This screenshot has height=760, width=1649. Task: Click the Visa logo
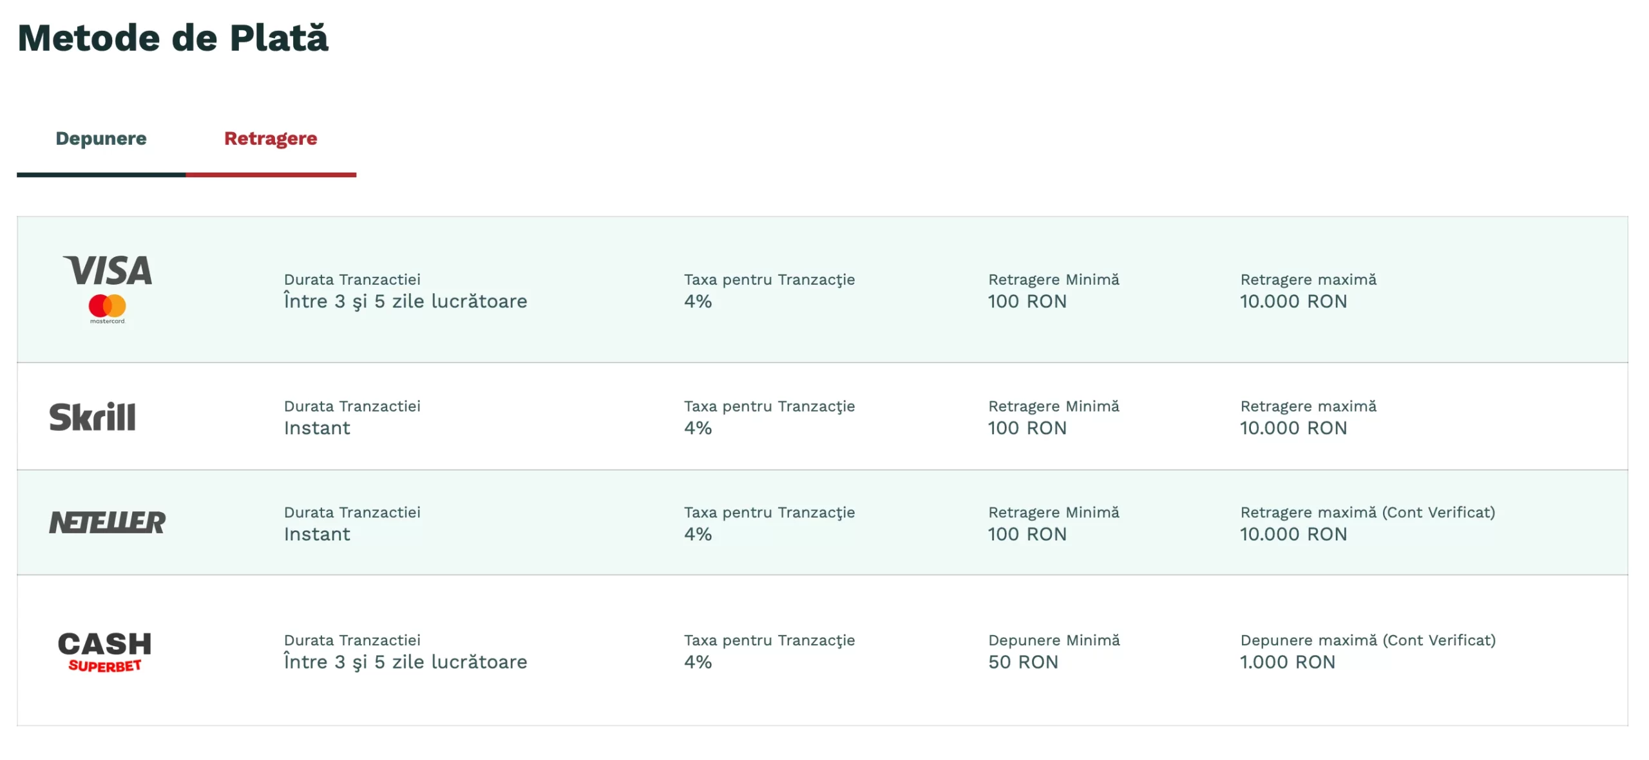[x=108, y=271]
